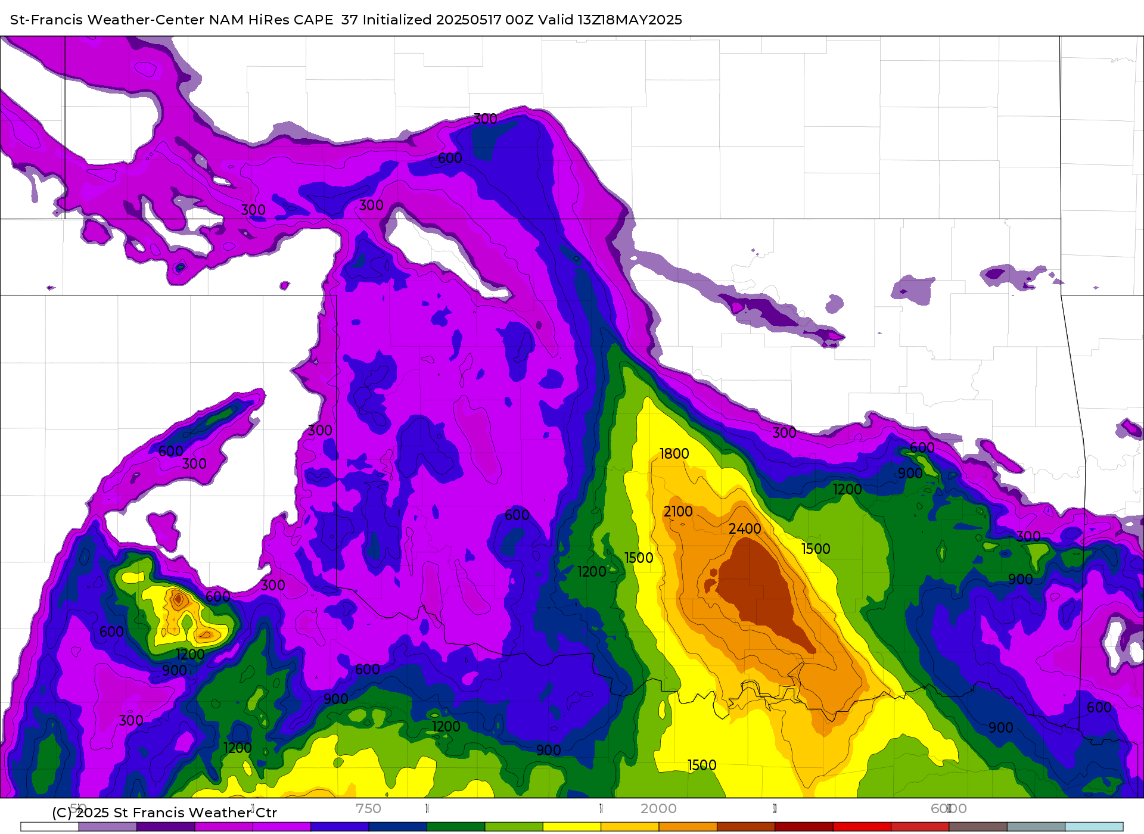Click the white swatch in the color legend
Viewport: 1144px width, 834px height.
[x=49, y=827]
